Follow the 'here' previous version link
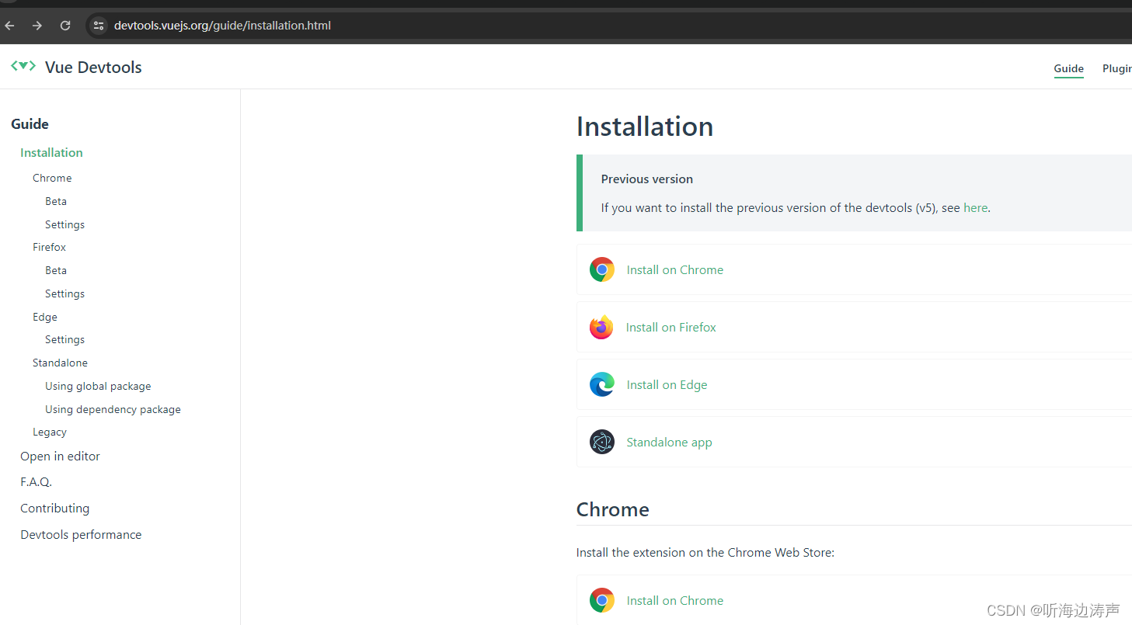The height and width of the screenshot is (625, 1132). click(x=976, y=207)
